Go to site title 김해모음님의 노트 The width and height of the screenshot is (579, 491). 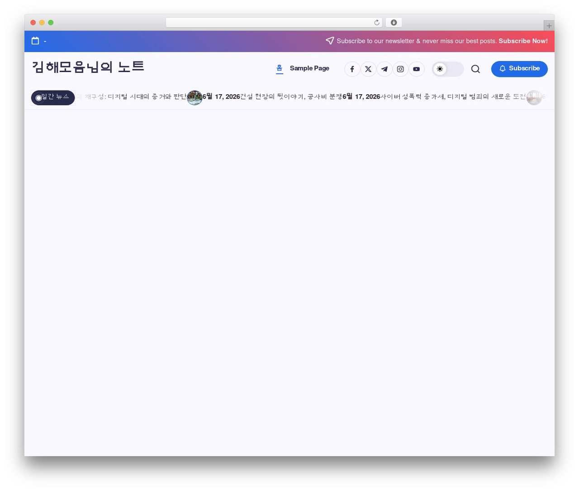(88, 67)
